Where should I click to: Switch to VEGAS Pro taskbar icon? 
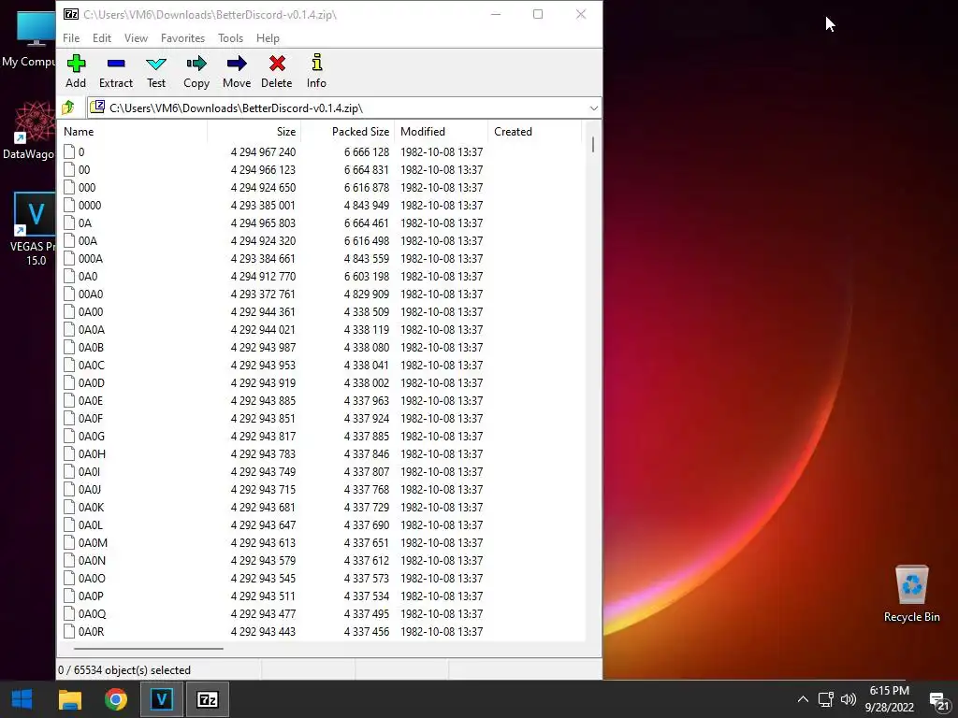pyautogui.click(x=161, y=699)
